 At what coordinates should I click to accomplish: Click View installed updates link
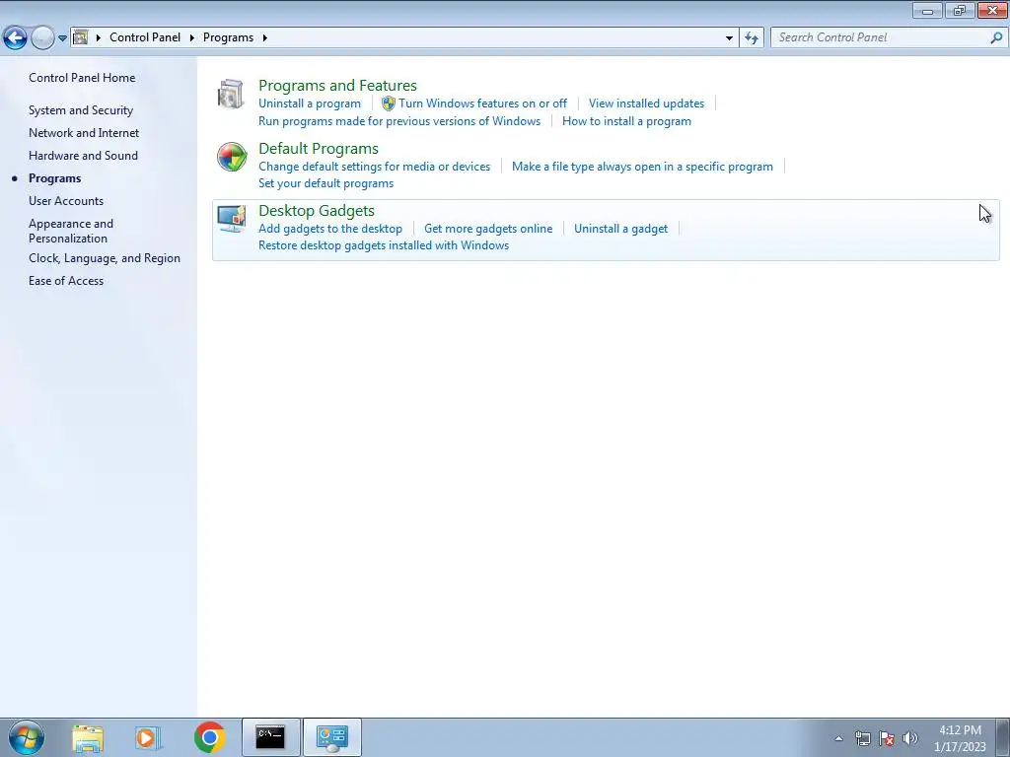pos(646,103)
